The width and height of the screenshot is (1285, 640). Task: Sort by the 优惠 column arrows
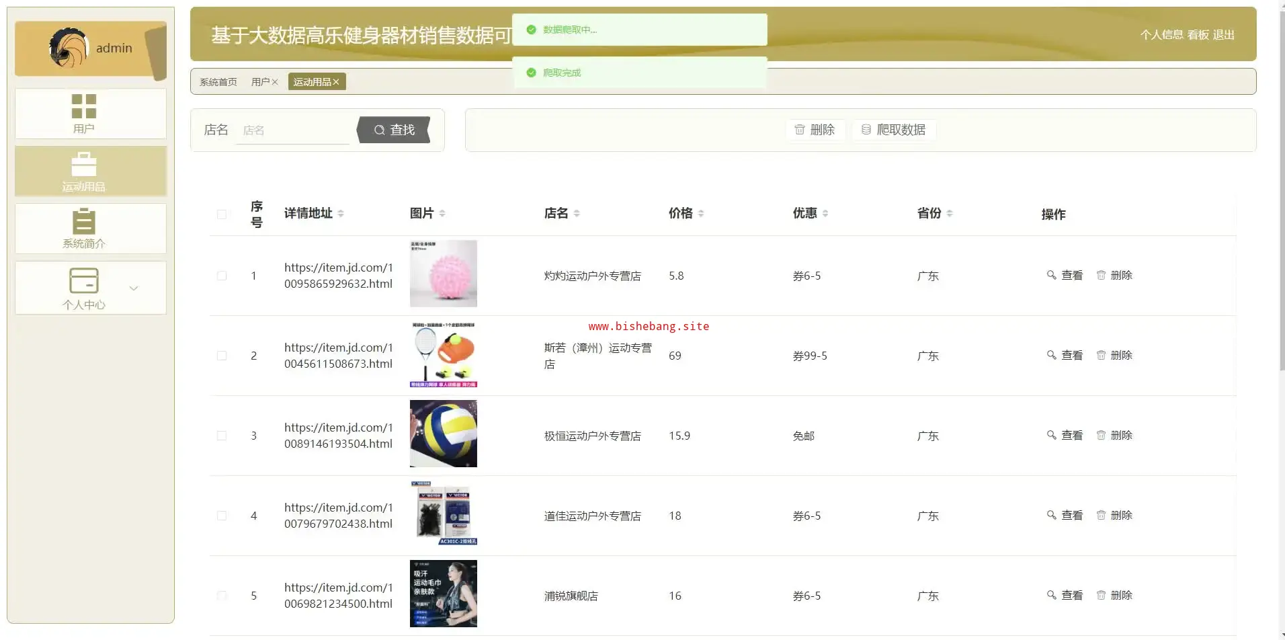tap(825, 213)
